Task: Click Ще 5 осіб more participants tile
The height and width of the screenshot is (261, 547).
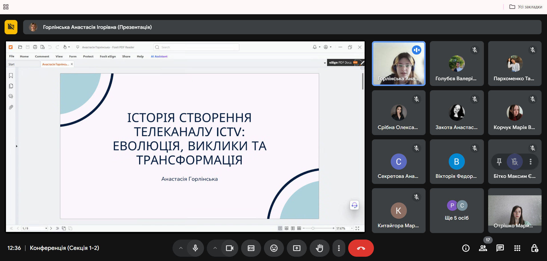Action: coord(457,210)
